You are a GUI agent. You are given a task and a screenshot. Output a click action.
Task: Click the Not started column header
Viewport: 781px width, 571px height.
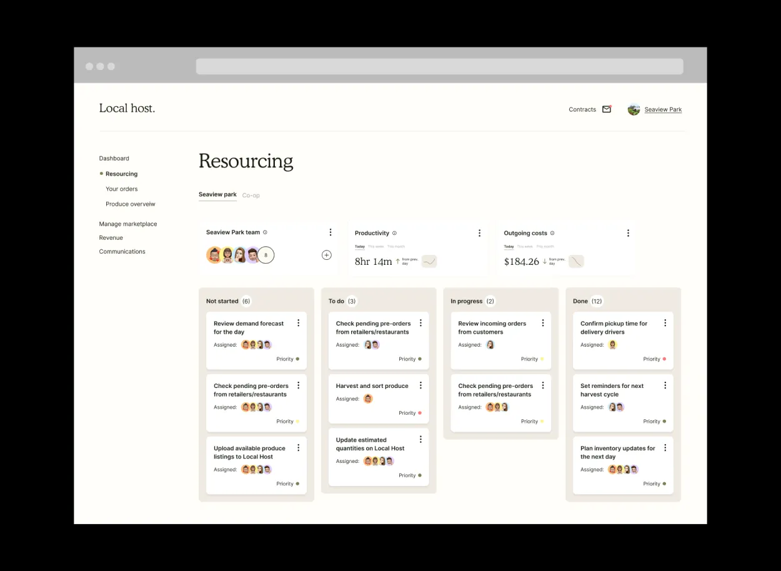pyautogui.click(x=222, y=301)
